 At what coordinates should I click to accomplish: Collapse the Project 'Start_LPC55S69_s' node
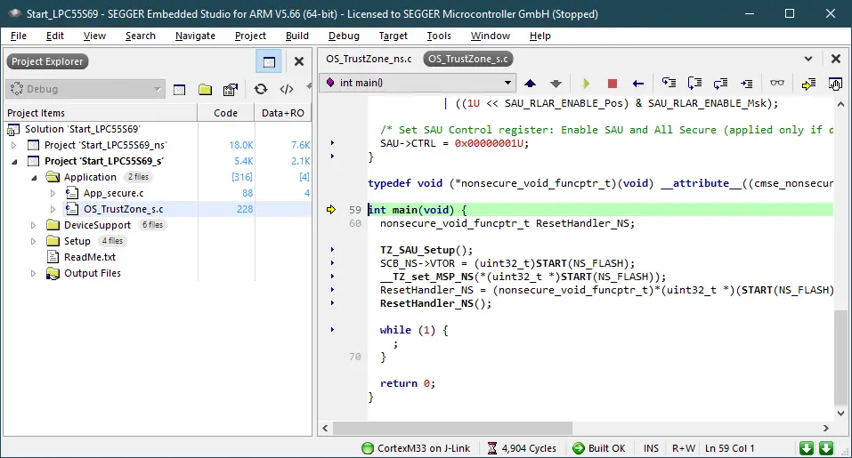14,161
